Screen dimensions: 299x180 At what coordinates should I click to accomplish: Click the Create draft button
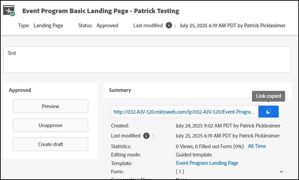tap(51, 144)
